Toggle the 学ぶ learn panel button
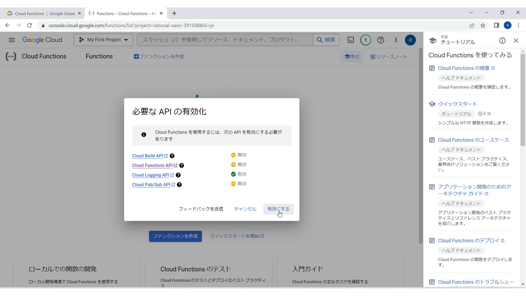The image size is (526, 296). (352, 57)
